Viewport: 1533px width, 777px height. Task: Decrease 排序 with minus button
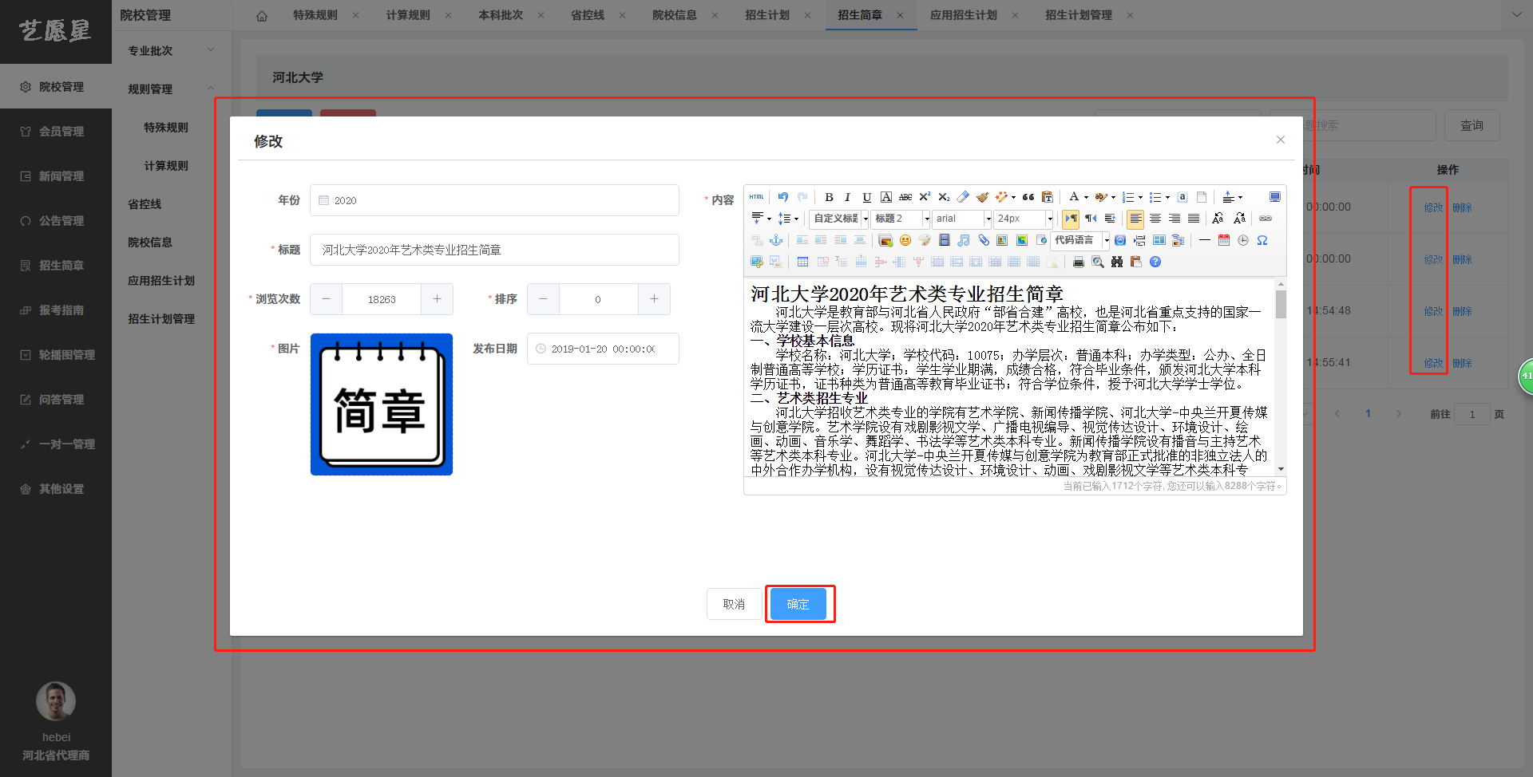(x=543, y=299)
